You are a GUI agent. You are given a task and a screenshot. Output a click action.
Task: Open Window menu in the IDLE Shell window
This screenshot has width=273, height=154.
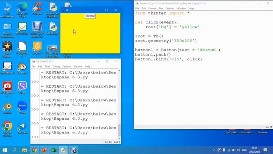point(78,67)
